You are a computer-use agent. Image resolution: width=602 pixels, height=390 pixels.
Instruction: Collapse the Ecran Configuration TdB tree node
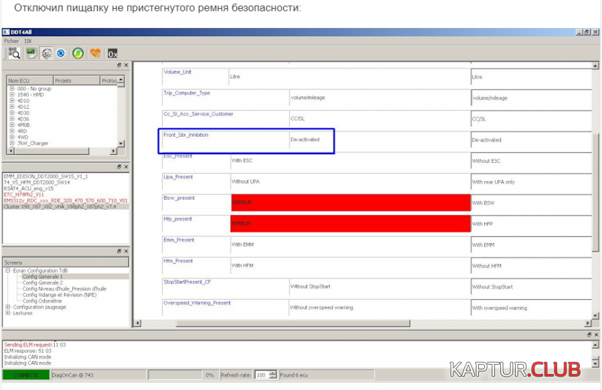click(x=7, y=270)
